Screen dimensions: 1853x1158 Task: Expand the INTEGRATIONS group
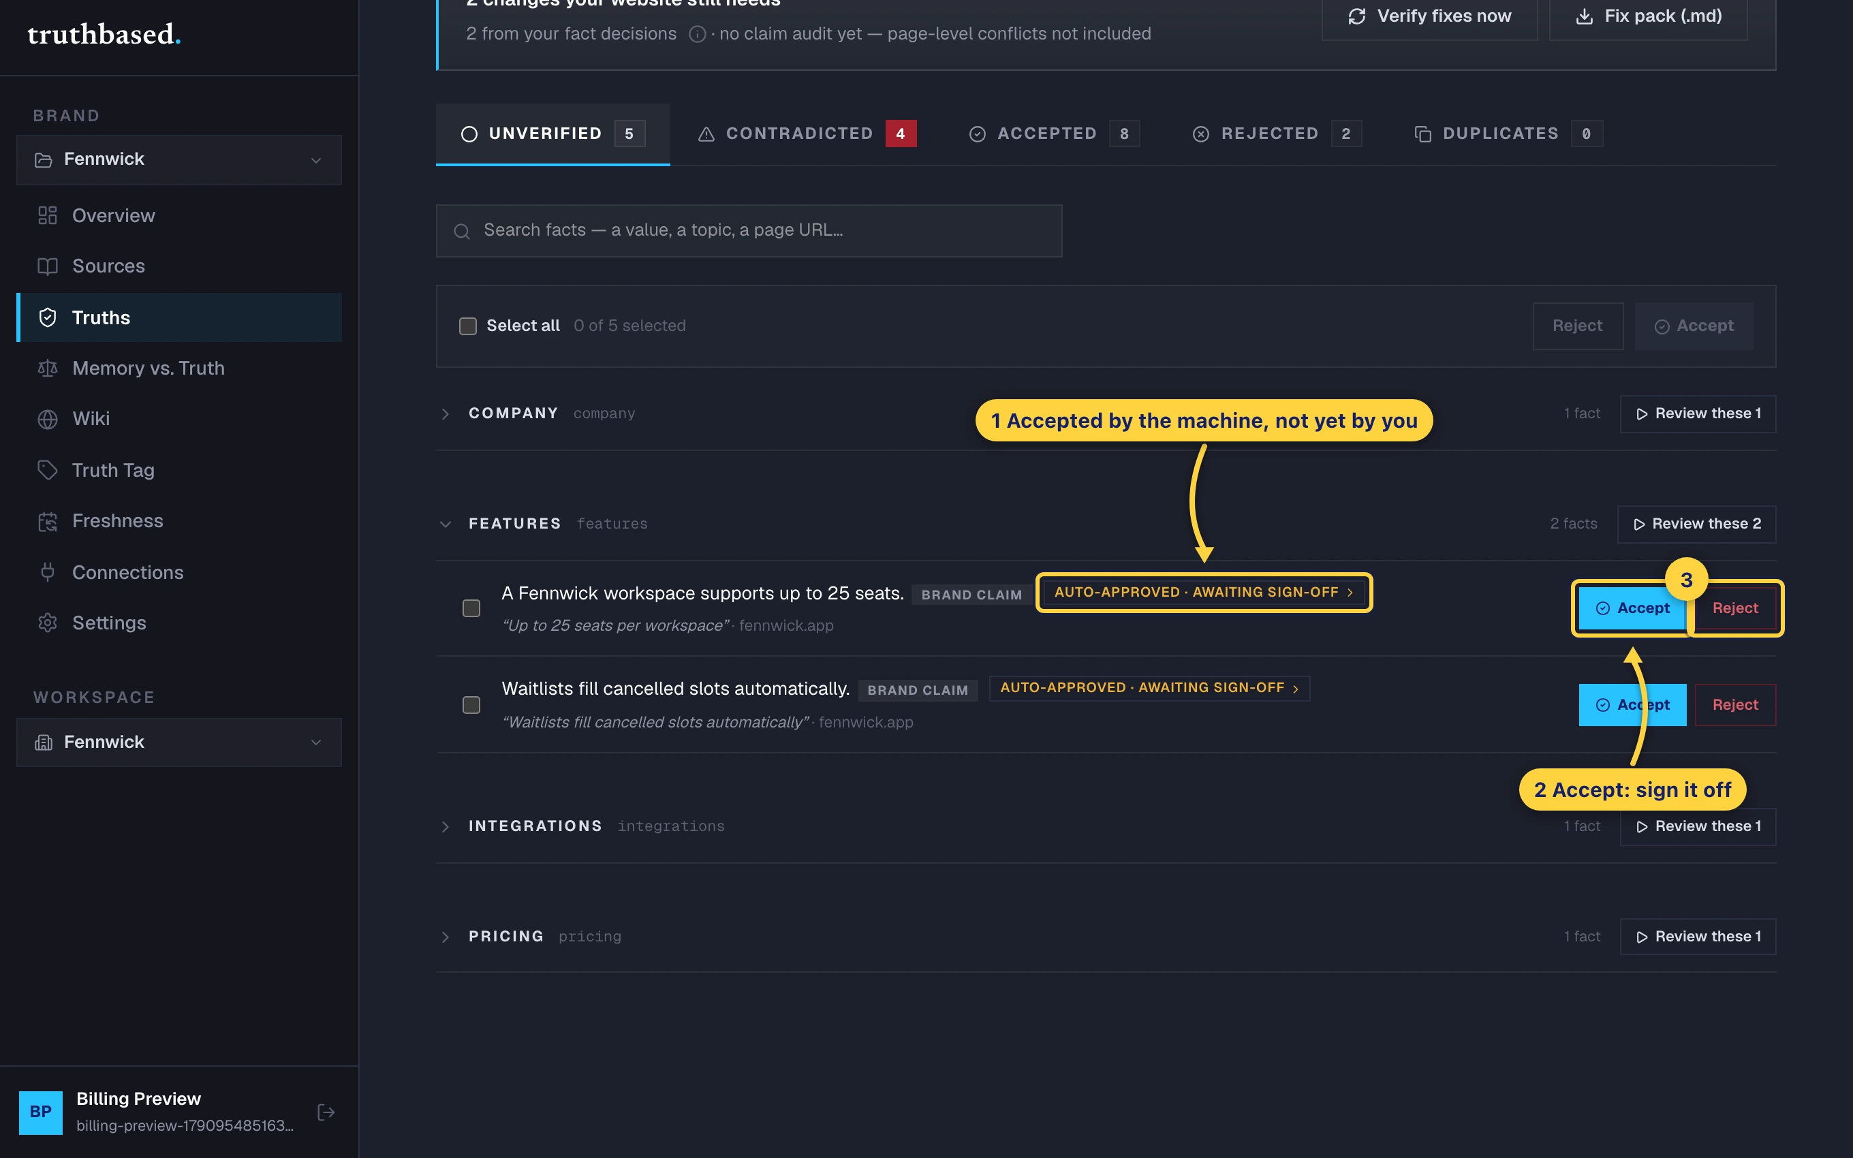(446, 826)
